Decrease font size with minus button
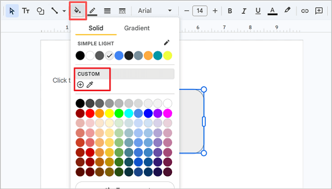 [186, 11]
